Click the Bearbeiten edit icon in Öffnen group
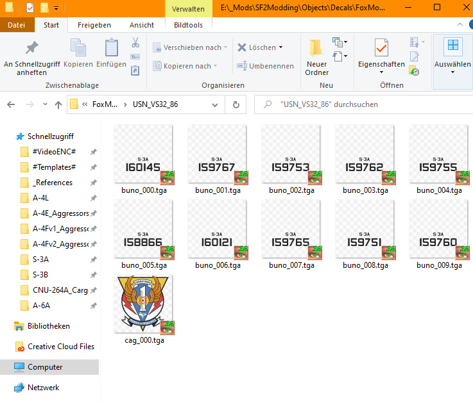Screen dimensions: 473x403 tap(414, 56)
